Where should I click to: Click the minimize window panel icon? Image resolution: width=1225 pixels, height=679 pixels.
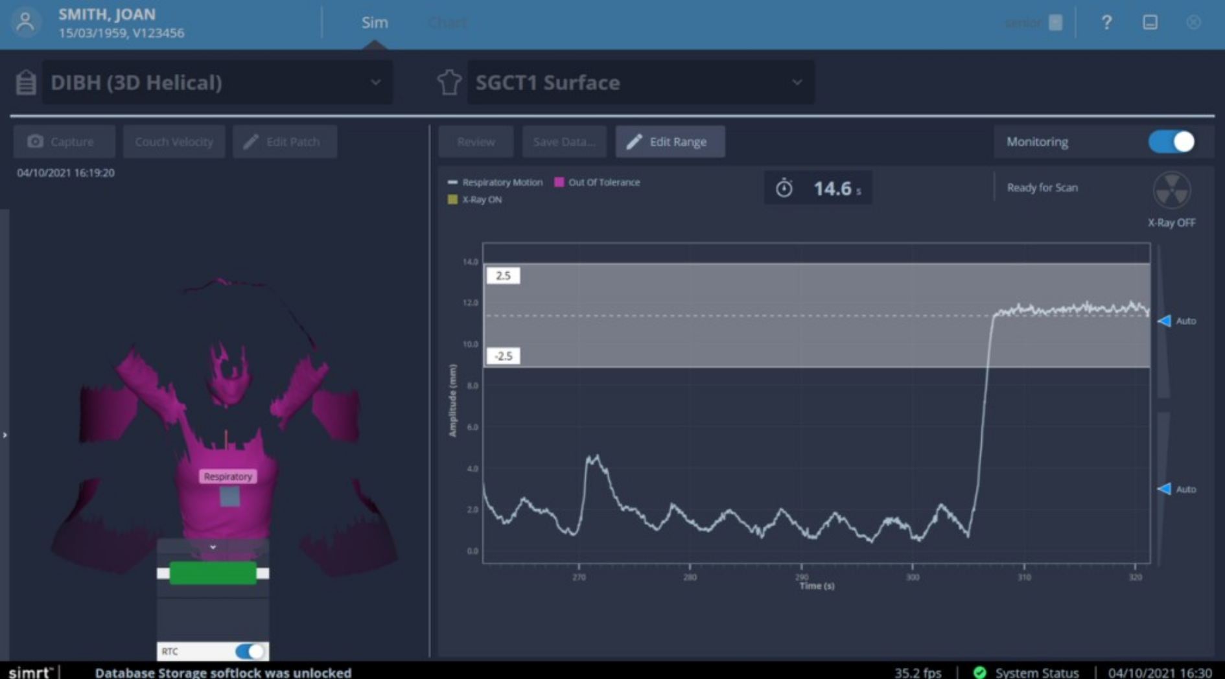tap(1150, 23)
